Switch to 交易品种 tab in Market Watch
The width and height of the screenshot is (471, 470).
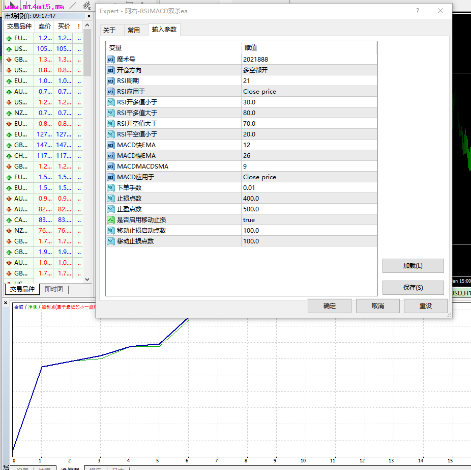click(x=22, y=289)
